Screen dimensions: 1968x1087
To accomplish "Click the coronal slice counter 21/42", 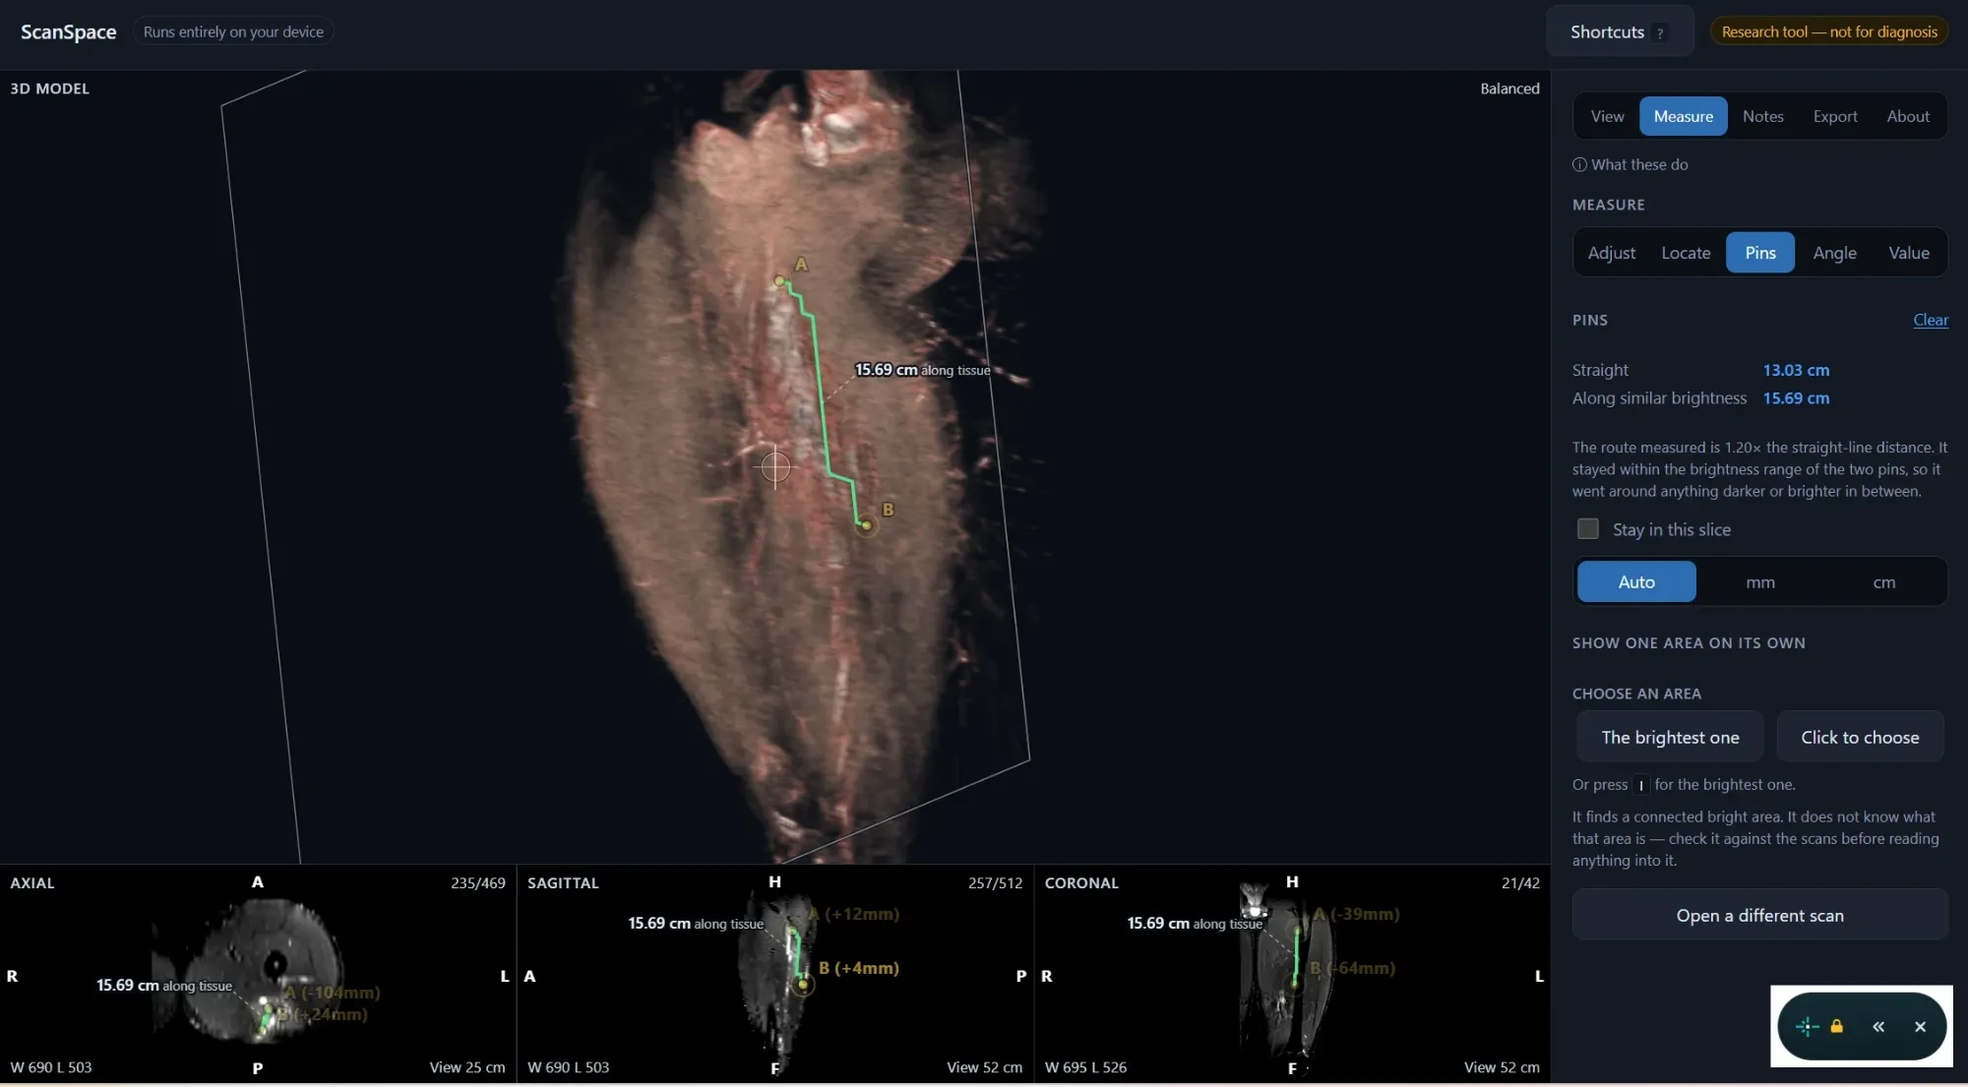I will point(1520,883).
